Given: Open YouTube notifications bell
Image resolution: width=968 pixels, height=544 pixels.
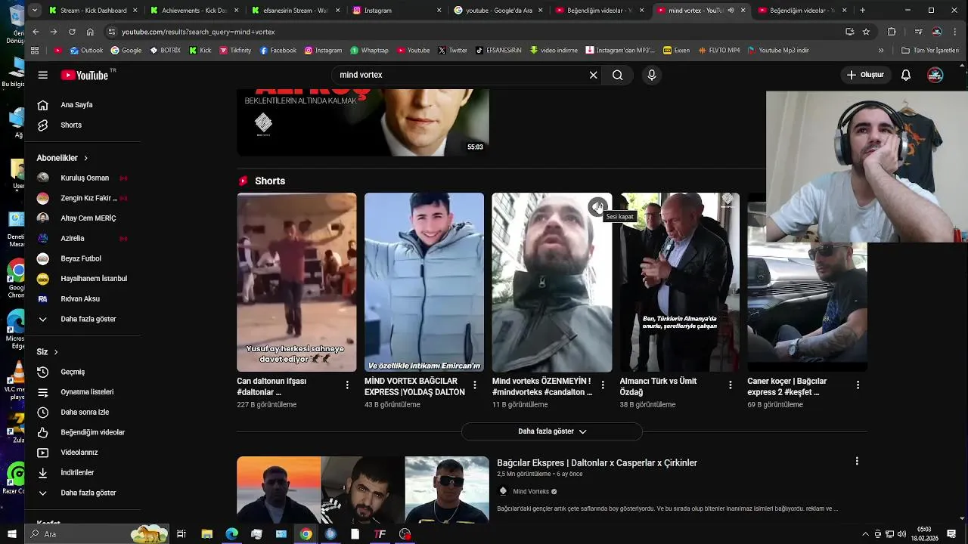Looking at the screenshot, I should (906, 75).
